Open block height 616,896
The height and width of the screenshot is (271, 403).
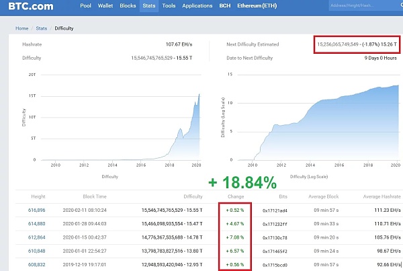(x=36, y=210)
